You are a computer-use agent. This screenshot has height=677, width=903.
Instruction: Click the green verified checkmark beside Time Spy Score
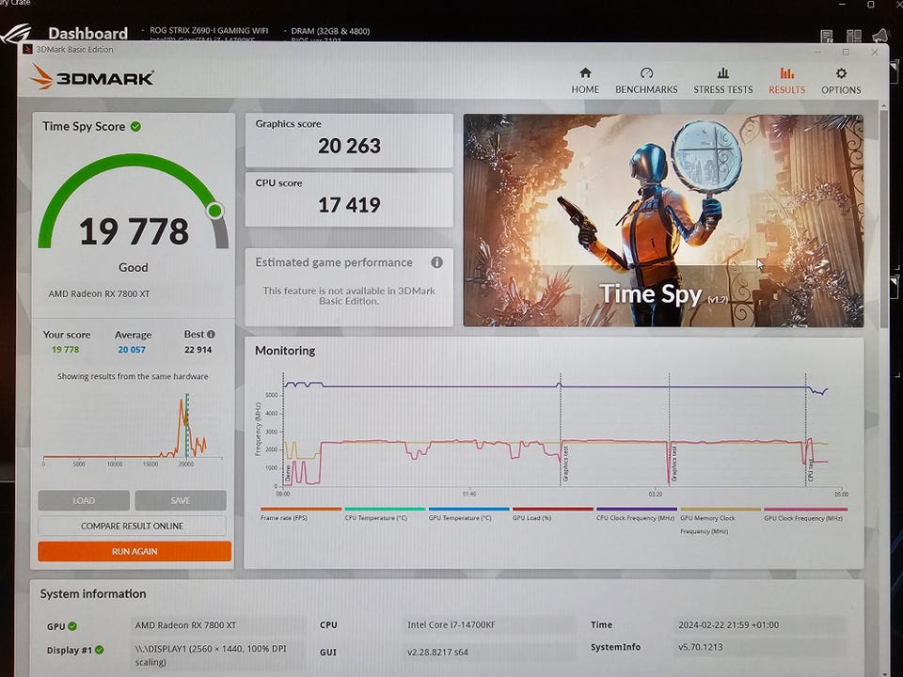click(135, 127)
